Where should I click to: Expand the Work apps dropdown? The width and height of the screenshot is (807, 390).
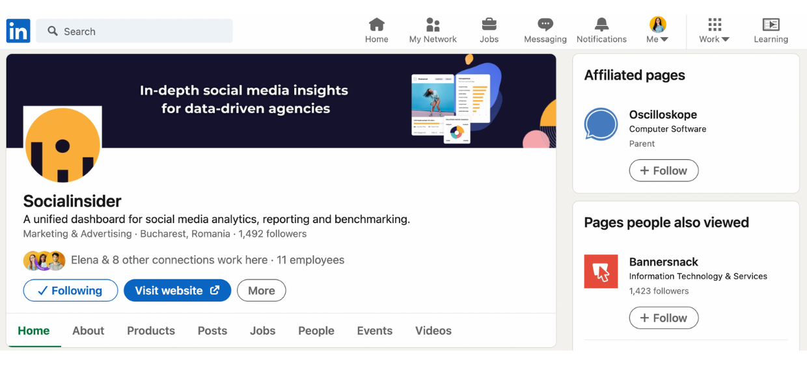[x=715, y=31]
